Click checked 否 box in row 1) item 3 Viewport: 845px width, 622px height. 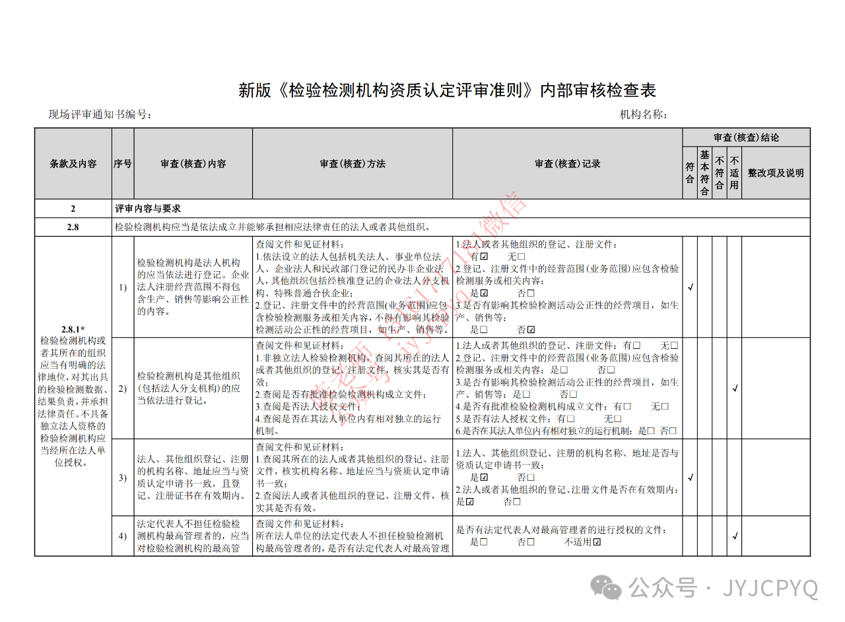pos(530,329)
